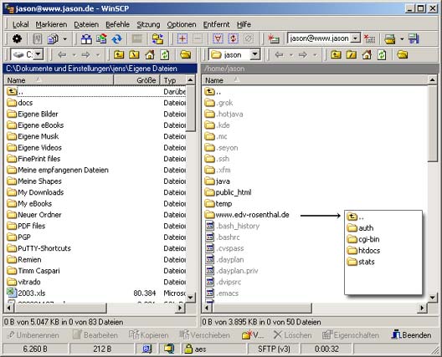Go to the remote parent directory icon
The height and width of the screenshot is (357, 442).
coord(336,54)
